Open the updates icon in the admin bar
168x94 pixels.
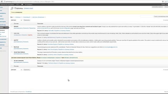pos(18,4)
